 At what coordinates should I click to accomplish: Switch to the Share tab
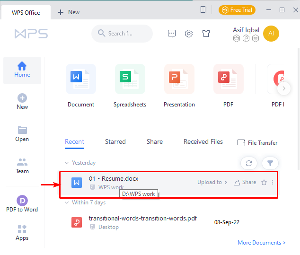point(155,142)
